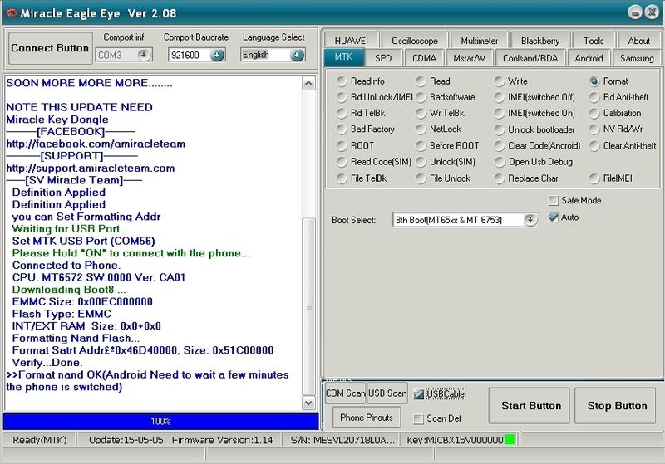This screenshot has width=665, height=464.
Task: Toggle the Auto checkbox
Action: [553, 217]
